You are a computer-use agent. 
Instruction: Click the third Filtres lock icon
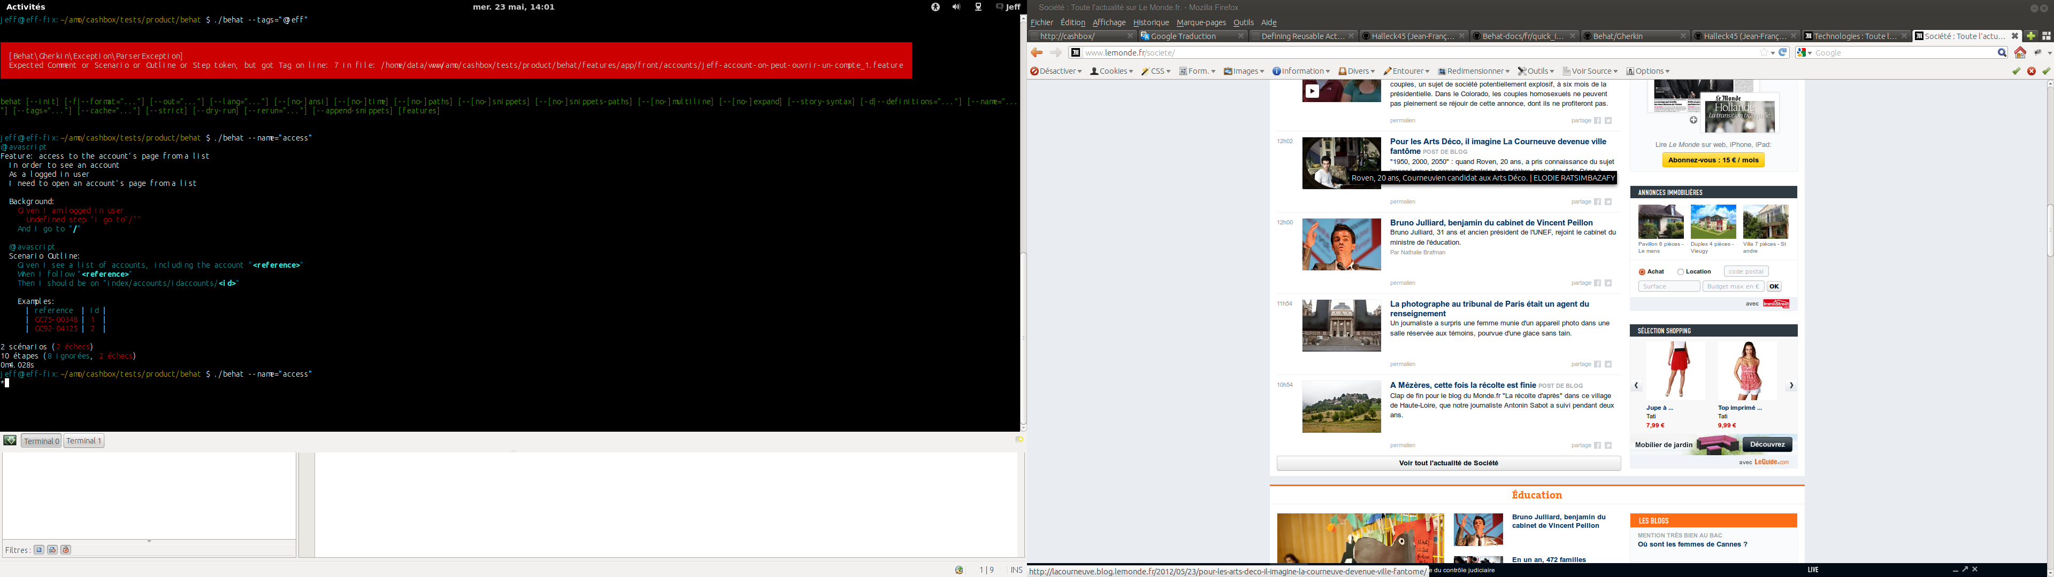point(66,550)
